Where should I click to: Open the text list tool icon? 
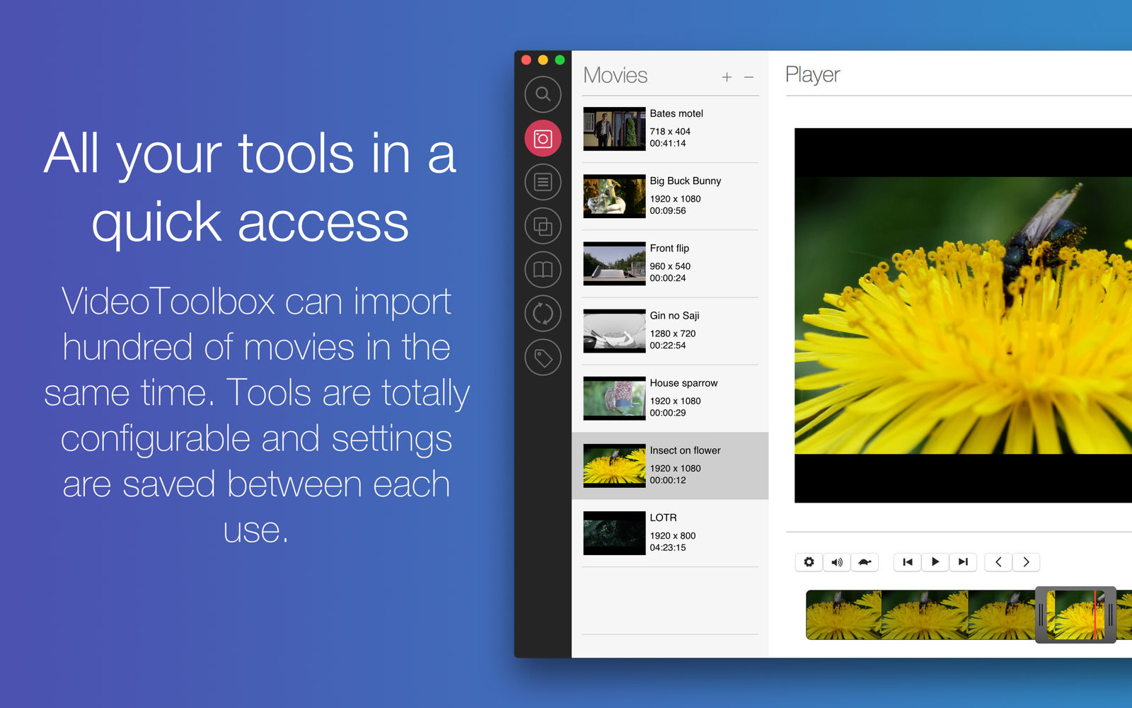tap(543, 182)
